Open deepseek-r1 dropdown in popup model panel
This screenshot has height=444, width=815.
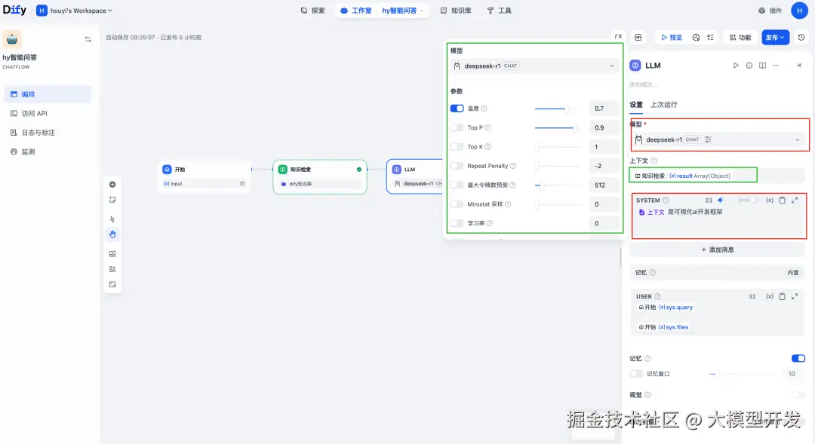(534, 66)
